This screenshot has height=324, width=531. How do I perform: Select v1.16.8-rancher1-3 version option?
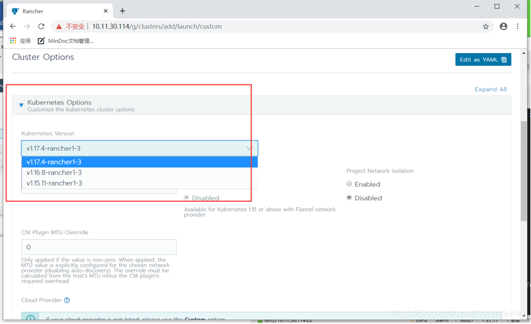click(x=140, y=173)
